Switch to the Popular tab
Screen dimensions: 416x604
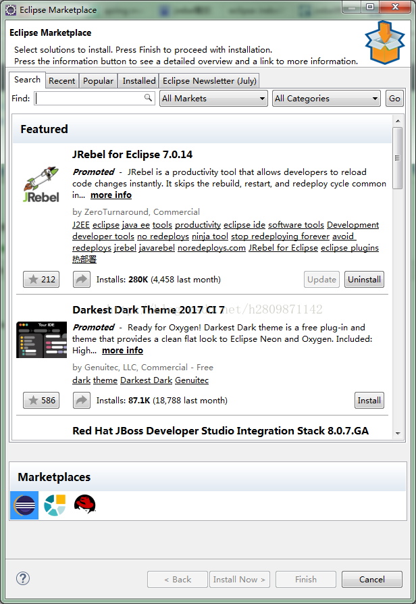pos(98,81)
